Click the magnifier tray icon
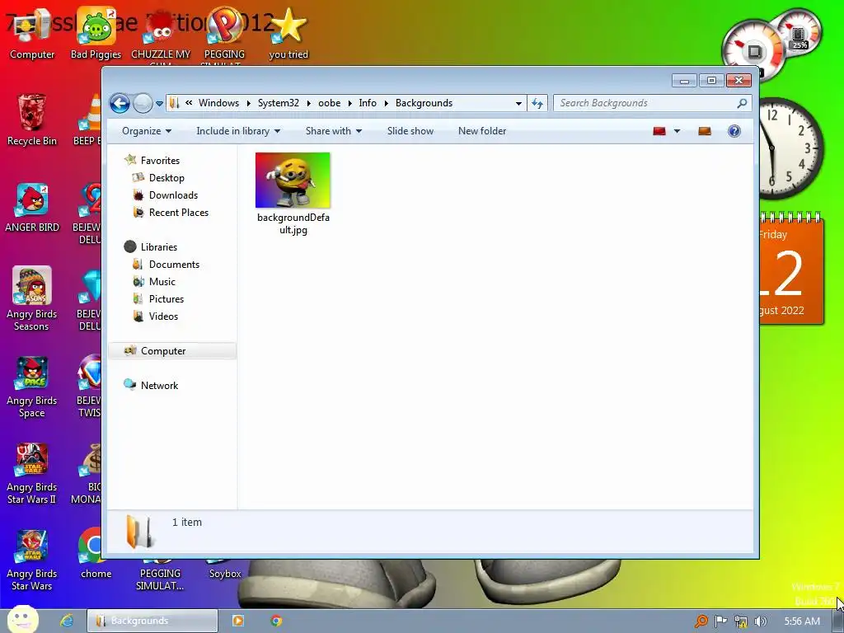This screenshot has width=844, height=633. [x=701, y=621]
